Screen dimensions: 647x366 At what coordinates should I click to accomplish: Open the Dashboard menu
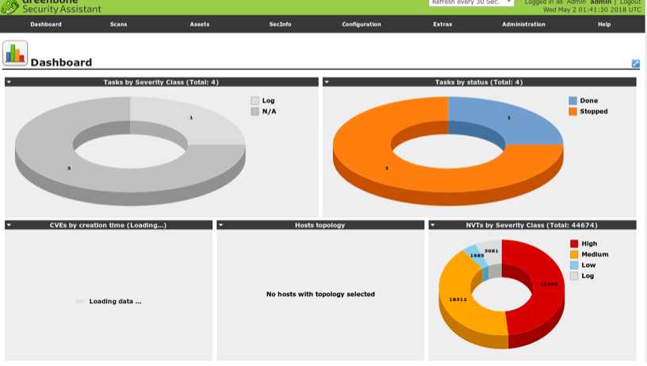[46, 25]
